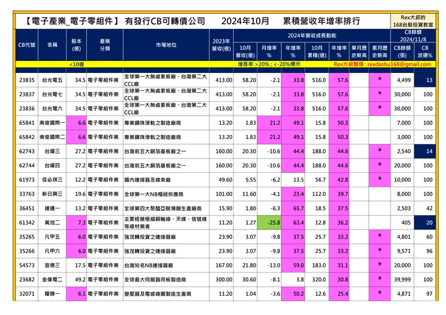The width and height of the screenshot is (446, 315).
Task: Click CB code 61342
Action: click(x=27, y=223)
